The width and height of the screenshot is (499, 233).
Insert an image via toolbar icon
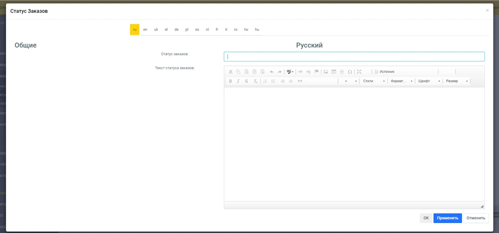pos(326,71)
